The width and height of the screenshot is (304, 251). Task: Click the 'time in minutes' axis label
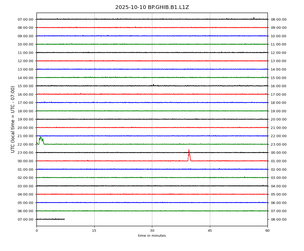[x=152, y=236]
